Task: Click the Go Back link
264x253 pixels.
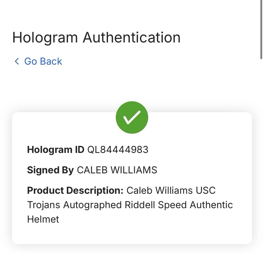Action: [43, 61]
